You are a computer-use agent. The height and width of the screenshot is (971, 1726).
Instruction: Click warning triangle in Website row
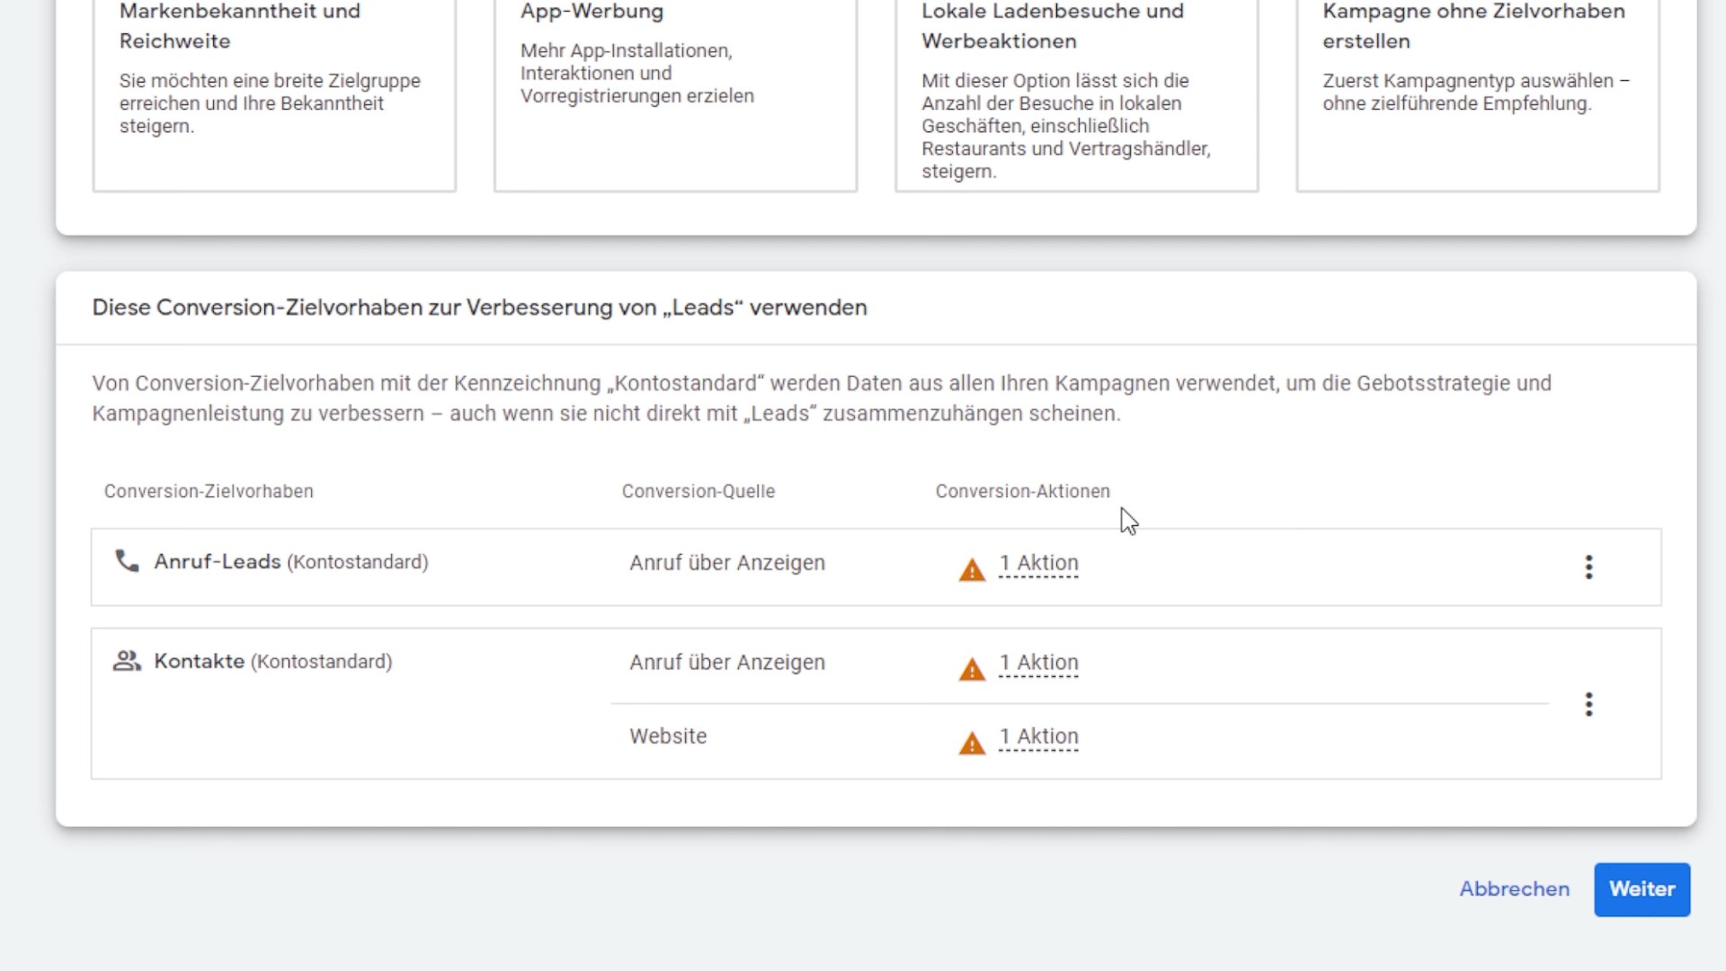(x=972, y=744)
